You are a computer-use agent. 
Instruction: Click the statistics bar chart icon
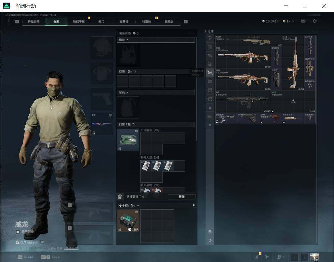tap(256, 257)
